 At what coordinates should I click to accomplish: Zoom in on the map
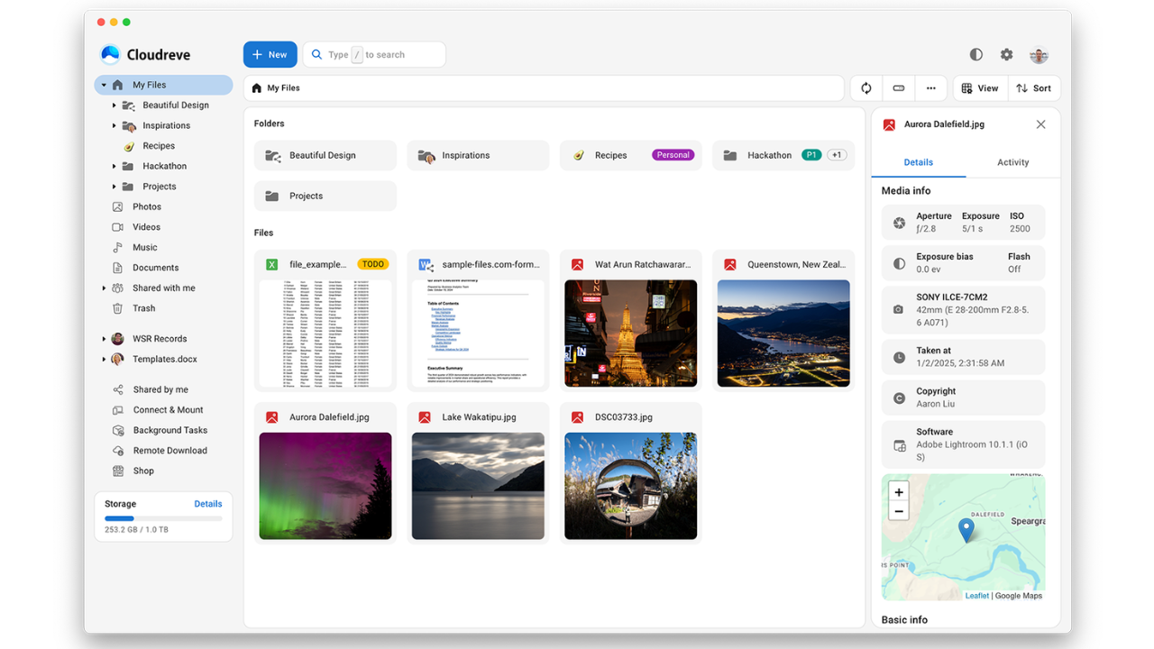[x=899, y=492]
